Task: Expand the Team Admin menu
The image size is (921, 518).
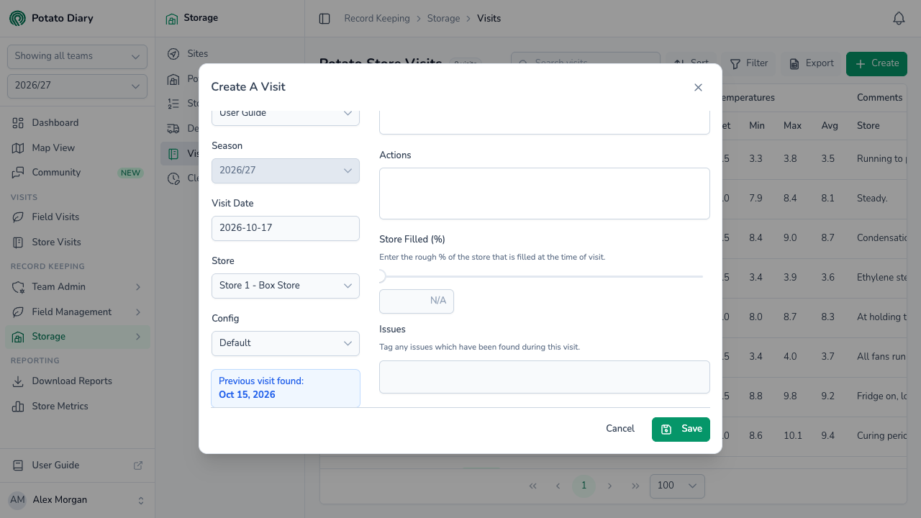Action: [x=78, y=287]
